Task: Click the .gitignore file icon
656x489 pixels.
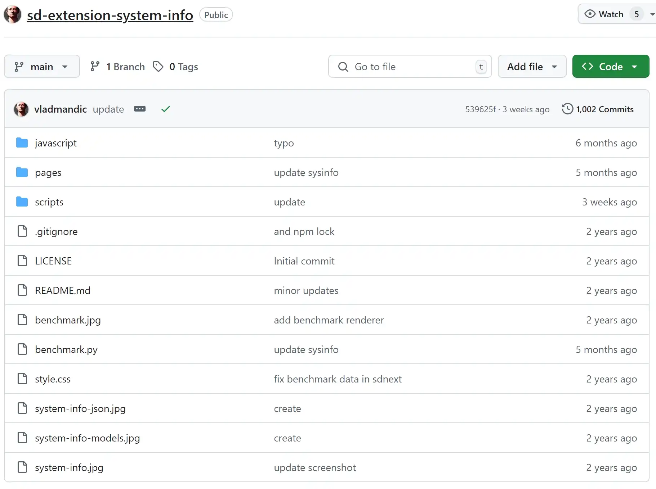Action: (x=22, y=231)
